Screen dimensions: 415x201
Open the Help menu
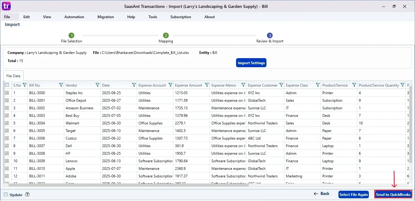pyautogui.click(x=131, y=17)
